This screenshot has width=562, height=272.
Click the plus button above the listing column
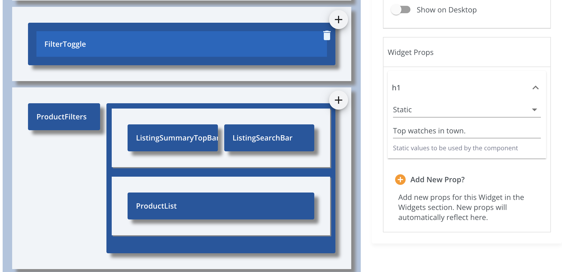[338, 100]
